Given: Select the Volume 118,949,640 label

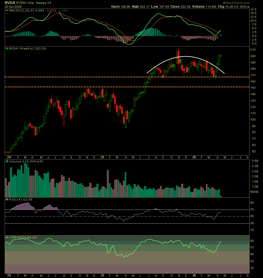Looking at the screenshot, I should pos(26,161).
